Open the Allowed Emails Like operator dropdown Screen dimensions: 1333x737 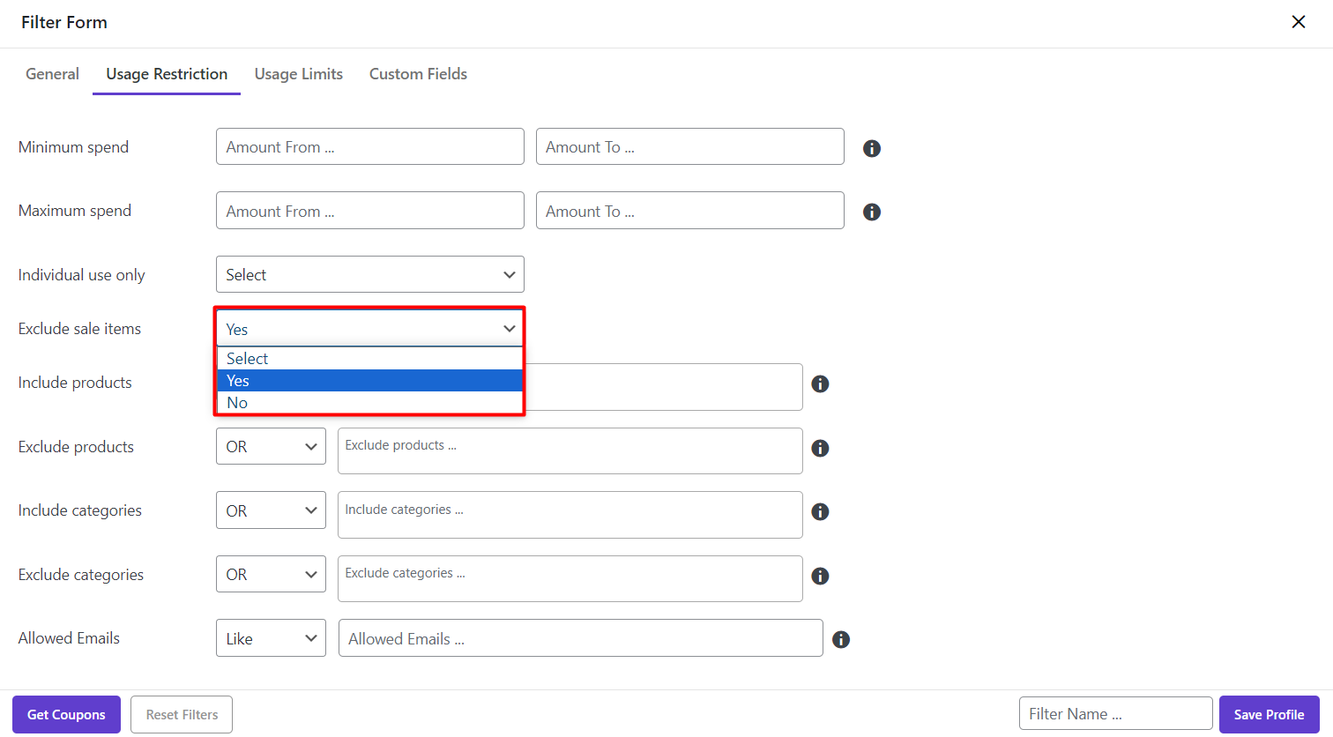pos(271,638)
